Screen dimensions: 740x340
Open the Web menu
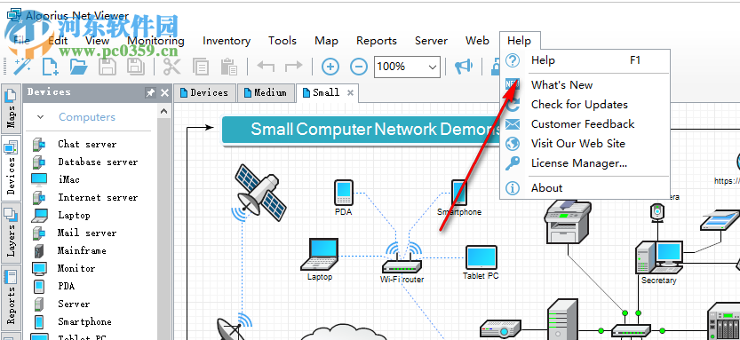(477, 41)
